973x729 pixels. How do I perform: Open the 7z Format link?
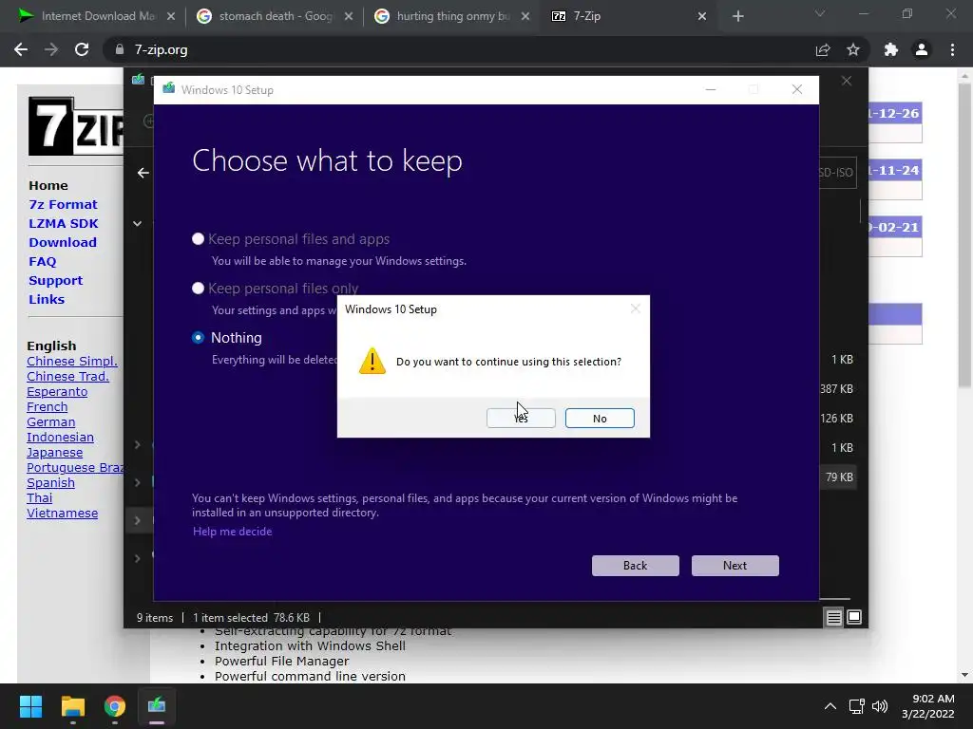pos(63,205)
